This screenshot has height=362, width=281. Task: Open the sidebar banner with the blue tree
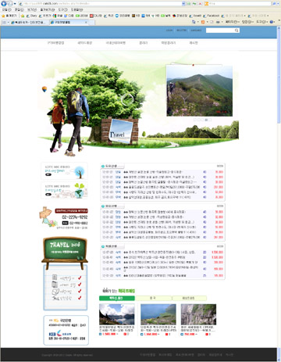click(x=64, y=171)
